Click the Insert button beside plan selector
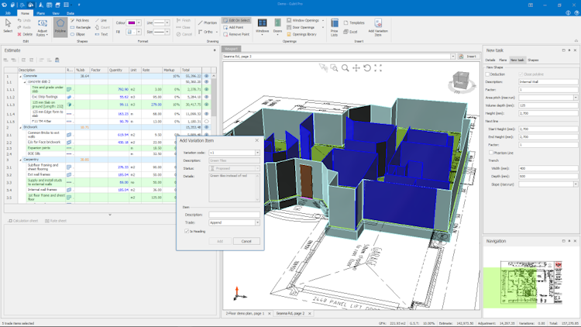This screenshot has height=327, width=581. 470,57
